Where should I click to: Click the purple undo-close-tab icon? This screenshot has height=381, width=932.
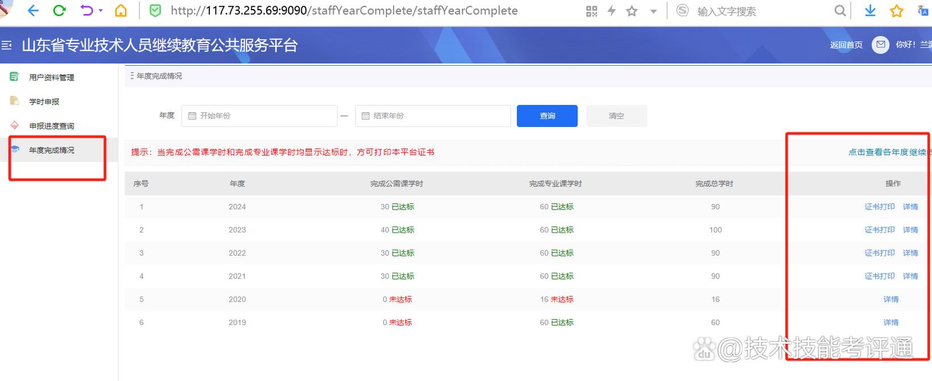[87, 11]
